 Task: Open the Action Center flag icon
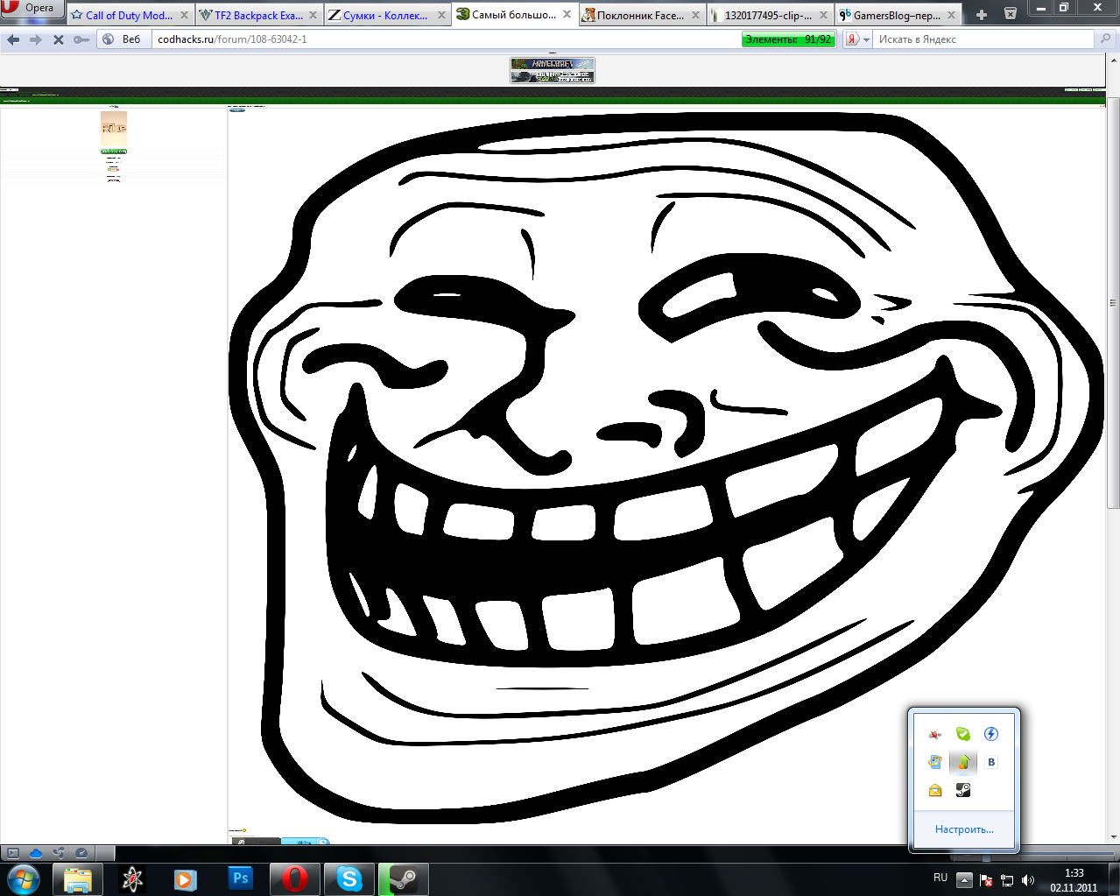point(986,880)
